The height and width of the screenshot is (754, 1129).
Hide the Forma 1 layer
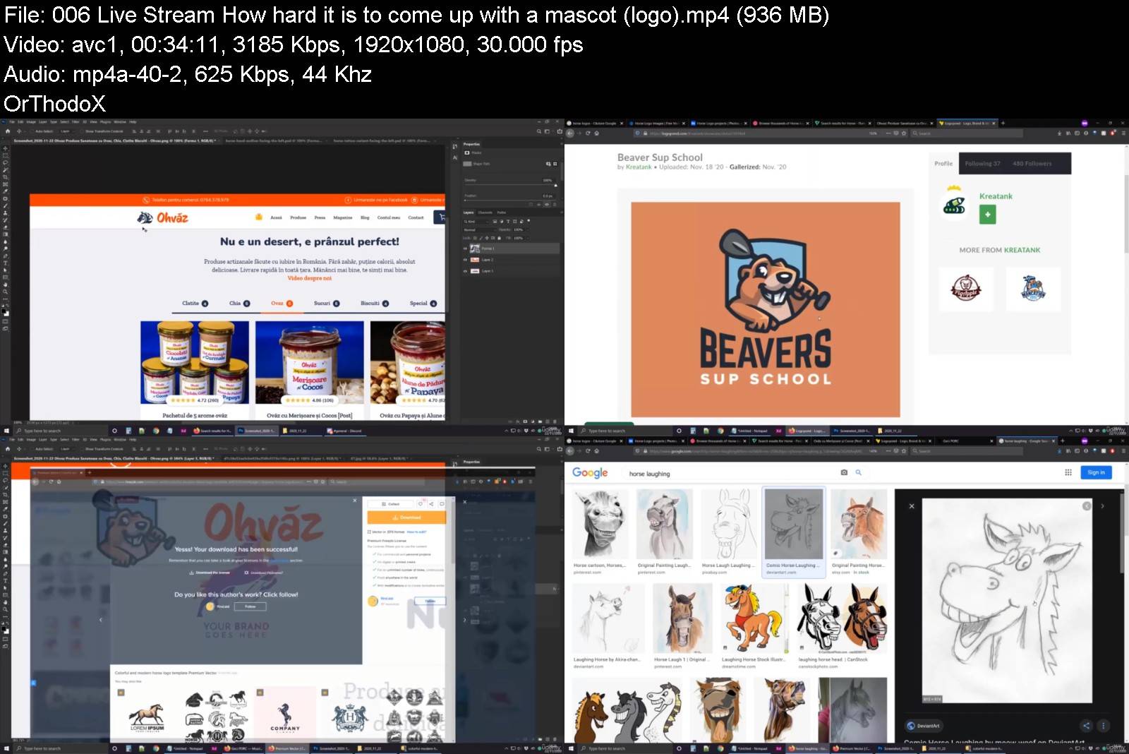pos(465,249)
